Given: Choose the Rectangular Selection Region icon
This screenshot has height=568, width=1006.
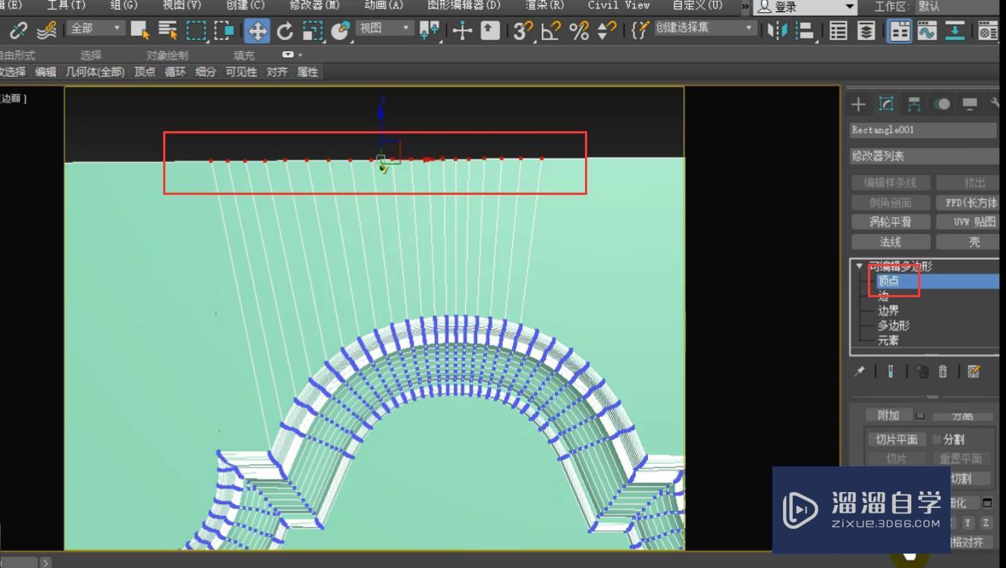Looking at the screenshot, I should (196, 30).
